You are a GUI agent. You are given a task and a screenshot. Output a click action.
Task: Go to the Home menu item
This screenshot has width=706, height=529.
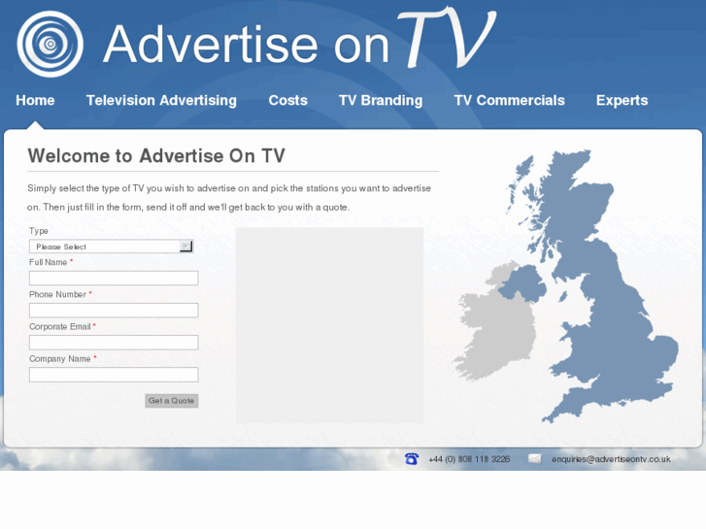[x=35, y=100]
